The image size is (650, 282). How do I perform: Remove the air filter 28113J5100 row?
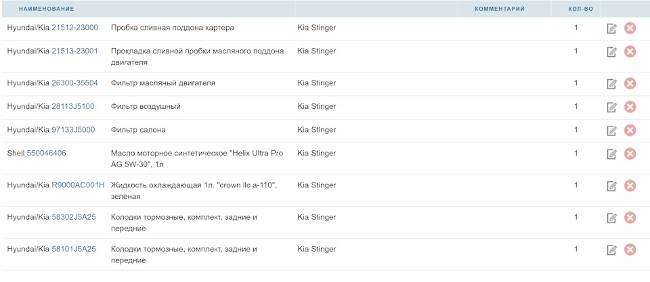click(630, 107)
